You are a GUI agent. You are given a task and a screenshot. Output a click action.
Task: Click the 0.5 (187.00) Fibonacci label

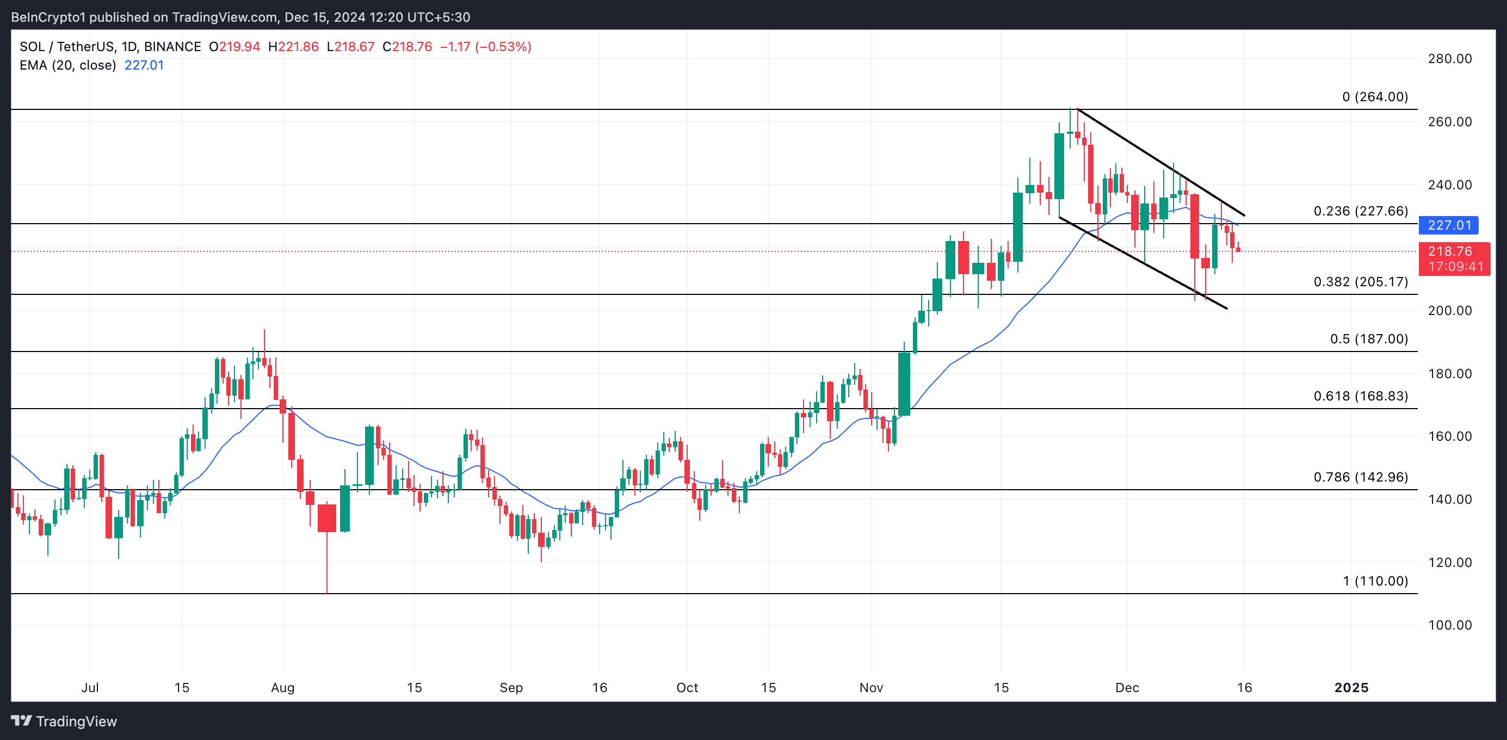(x=1368, y=340)
